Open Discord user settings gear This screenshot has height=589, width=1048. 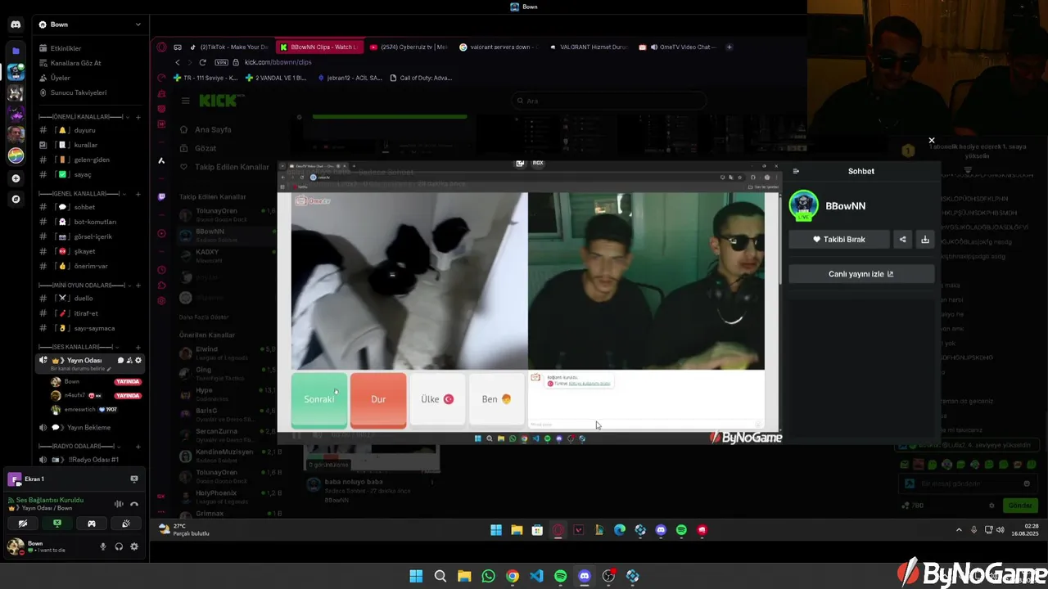click(x=134, y=546)
